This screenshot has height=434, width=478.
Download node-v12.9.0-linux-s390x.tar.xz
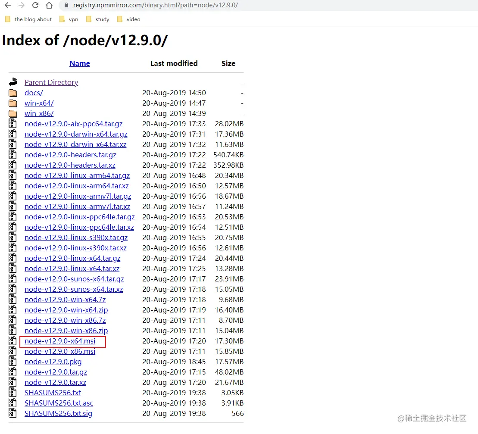click(x=75, y=248)
